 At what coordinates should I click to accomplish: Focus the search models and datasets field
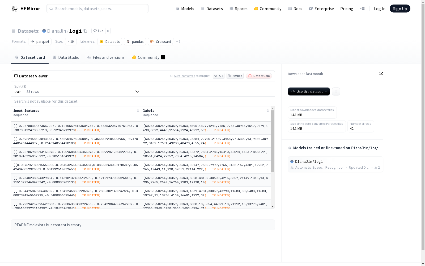pos(97,9)
